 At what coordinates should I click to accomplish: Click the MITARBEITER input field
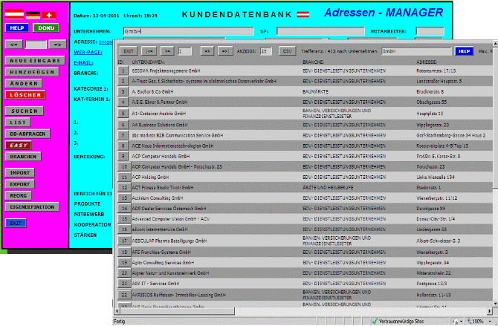(x=430, y=31)
